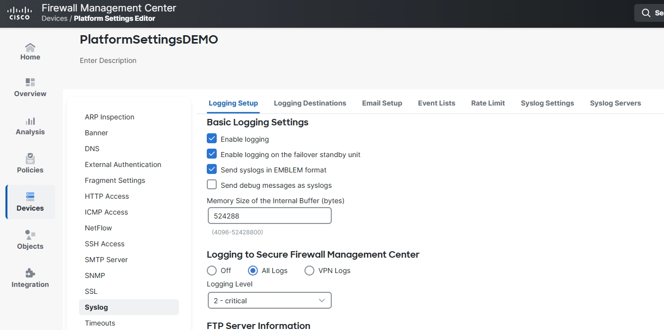Image resolution: width=664 pixels, height=330 pixels.
Task: Select Syslog in settings list
Action: tap(129, 307)
